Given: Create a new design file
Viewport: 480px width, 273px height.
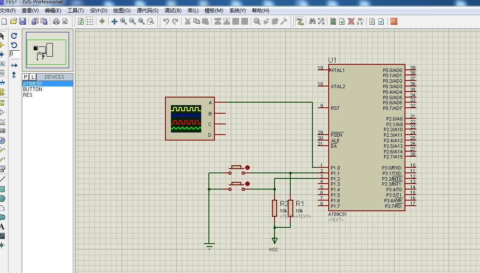Looking at the screenshot, I should point(4,21).
